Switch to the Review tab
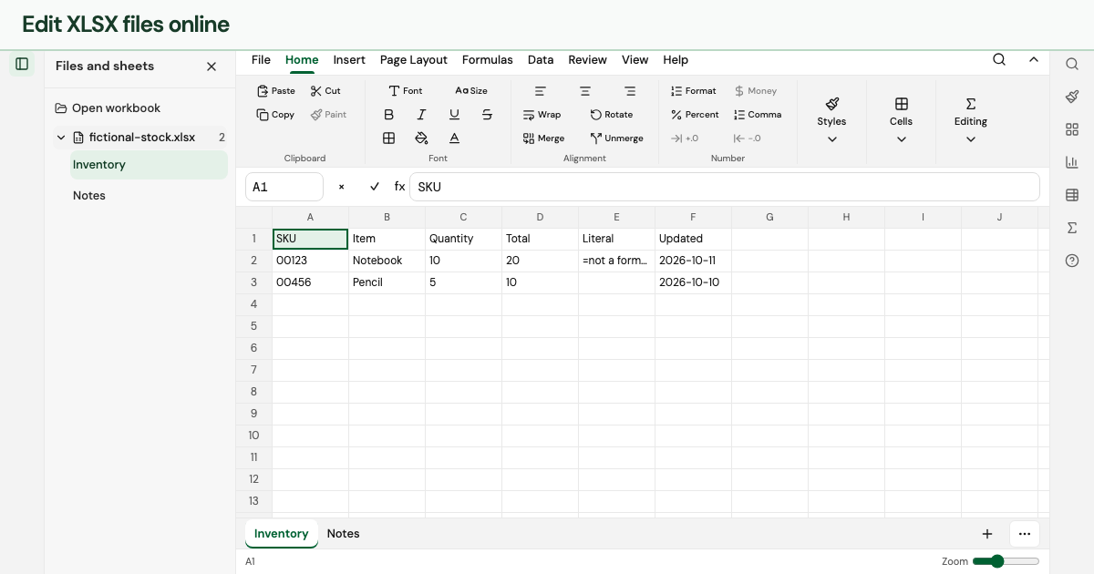 587,60
